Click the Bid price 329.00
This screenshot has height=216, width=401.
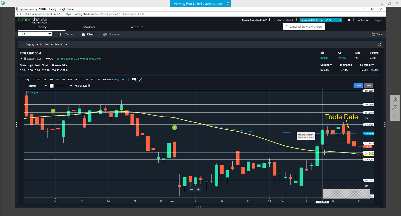[324, 58]
